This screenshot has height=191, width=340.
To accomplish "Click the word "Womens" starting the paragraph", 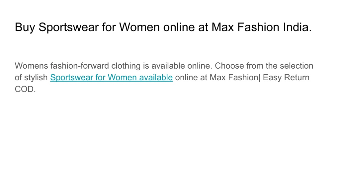I will 32,66.
